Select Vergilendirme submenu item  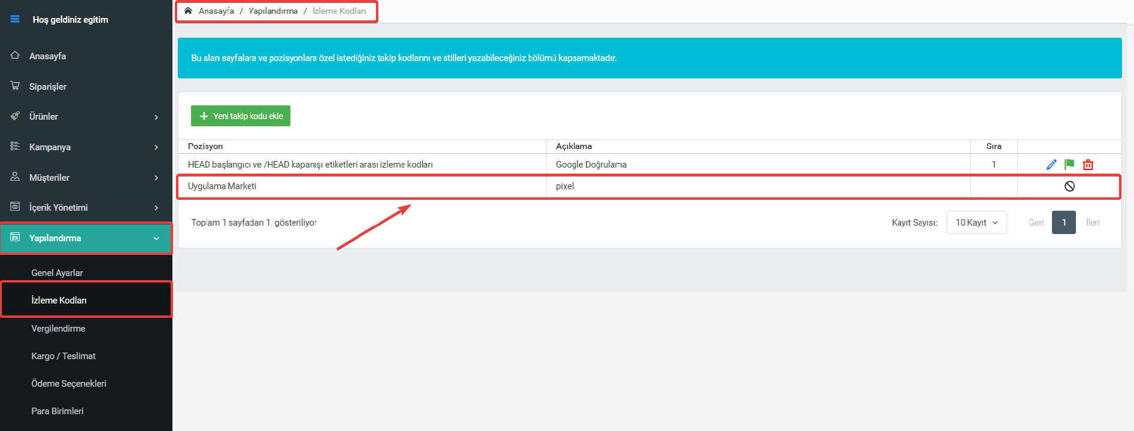pos(58,329)
